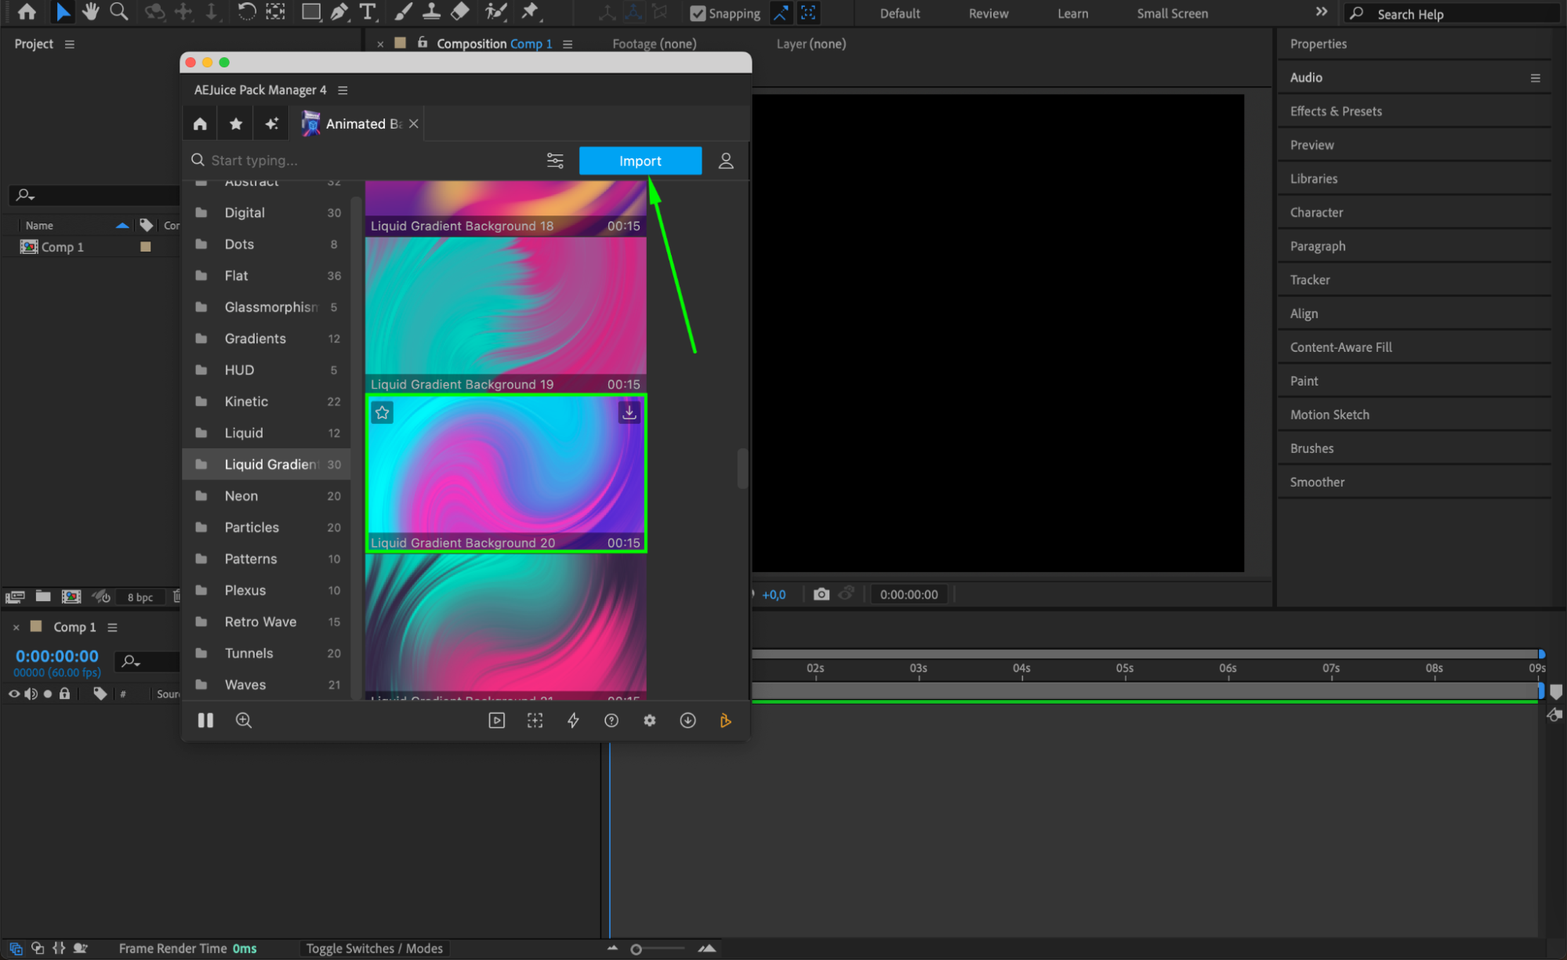Open AEJuice favorites star tab

(236, 124)
